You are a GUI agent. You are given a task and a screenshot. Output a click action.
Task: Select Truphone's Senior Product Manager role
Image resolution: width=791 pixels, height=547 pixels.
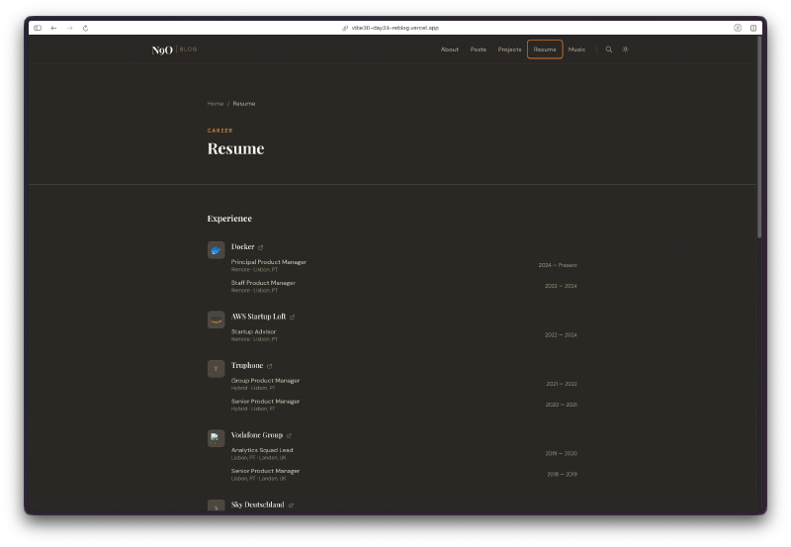265,402
